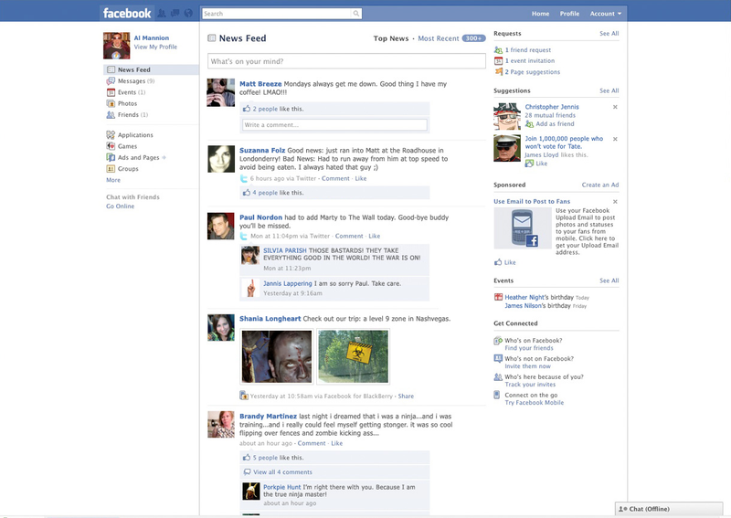Dismiss the Join 1,000,000 people suggestion

coord(615,139)
